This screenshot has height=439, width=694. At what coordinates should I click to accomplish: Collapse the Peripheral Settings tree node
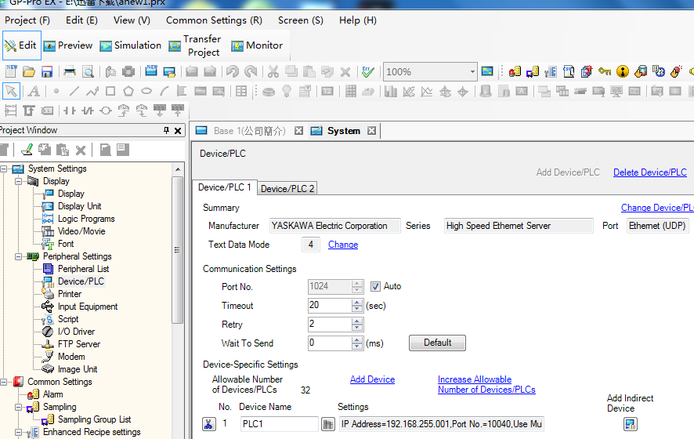pyautogui.click(x=18, y=256)
